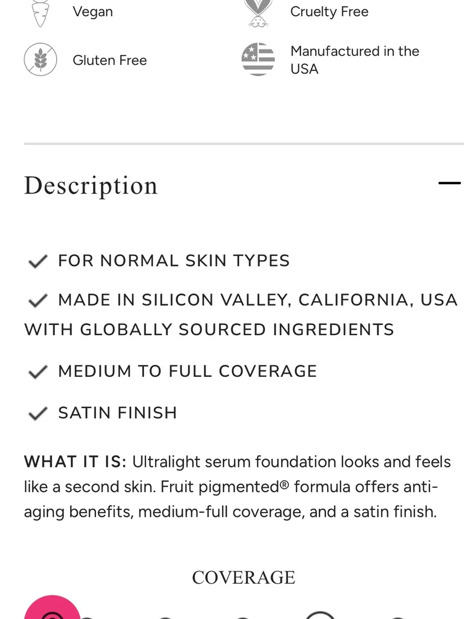Click the SATIN FINISH text
Image resolution: width=464 pixels, height=619 pixels.
pyautogui.click(x=118, y=413)
